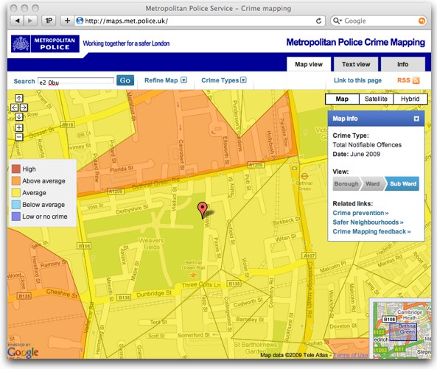Click the Average legend swatch
The width and height of the screenshot is (437, 369).
click(16, 193)
